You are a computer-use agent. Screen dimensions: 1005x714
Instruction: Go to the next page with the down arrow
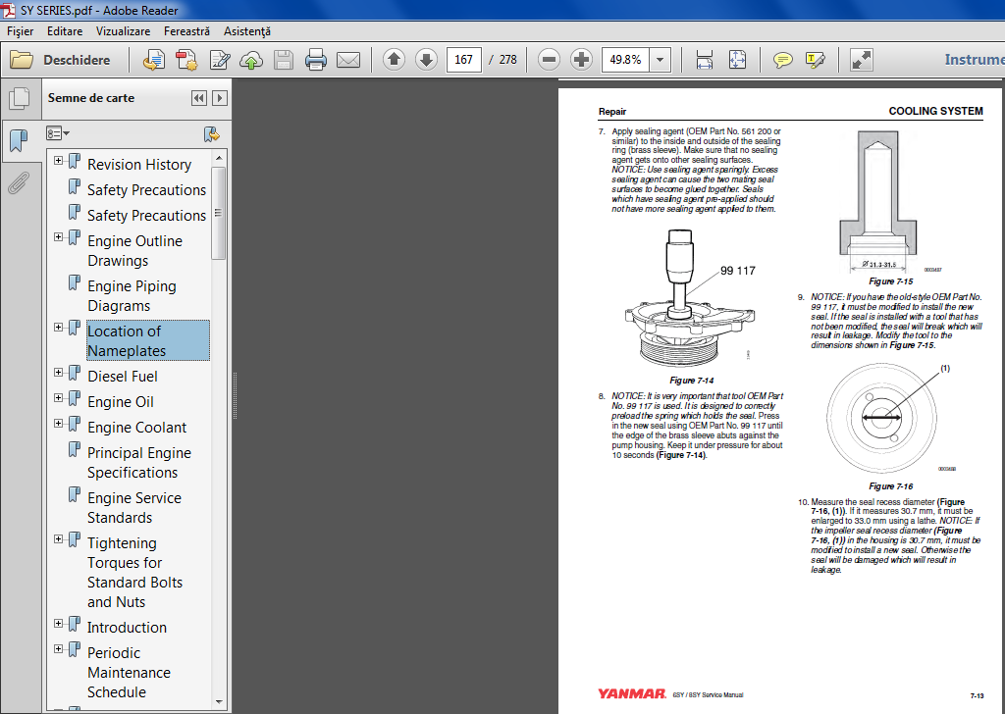coord(426,60)
